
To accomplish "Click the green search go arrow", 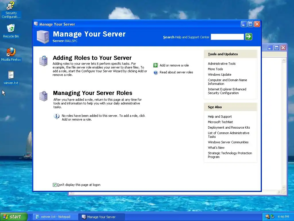I will pos(249,37).
